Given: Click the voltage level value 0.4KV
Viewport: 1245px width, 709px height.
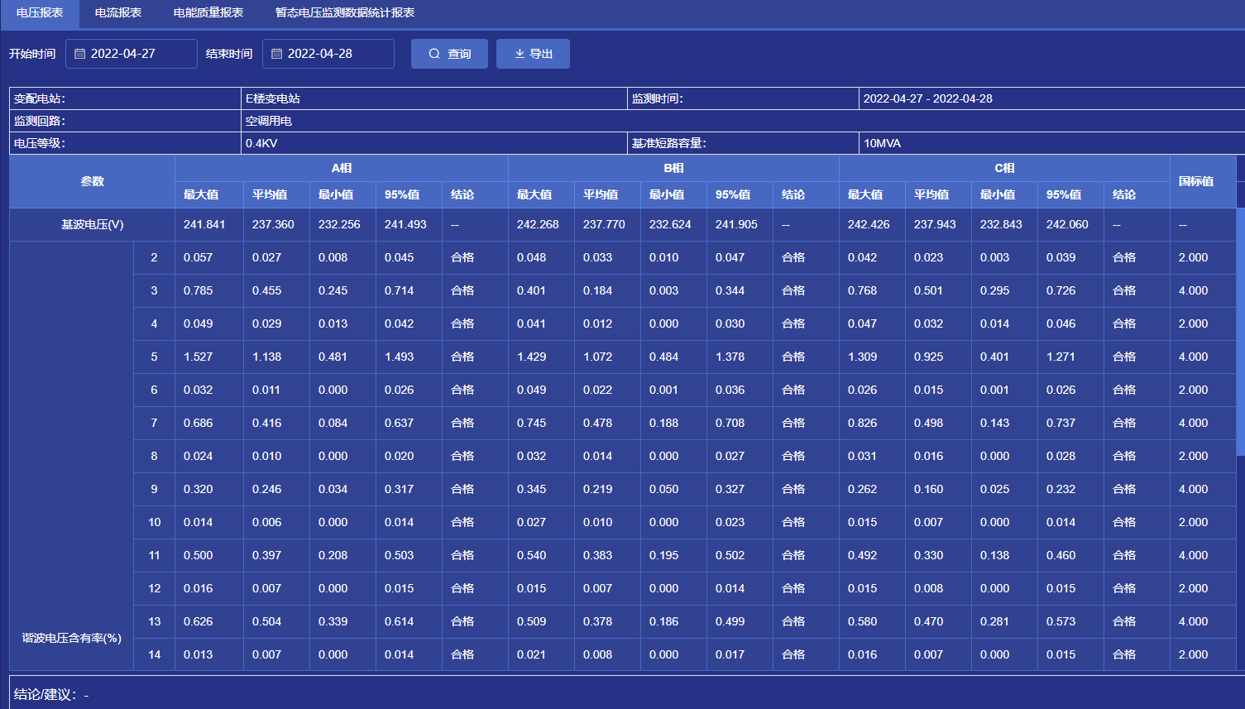Looking at the screenshot, I should pyautogui.click(x=261, y=143).
